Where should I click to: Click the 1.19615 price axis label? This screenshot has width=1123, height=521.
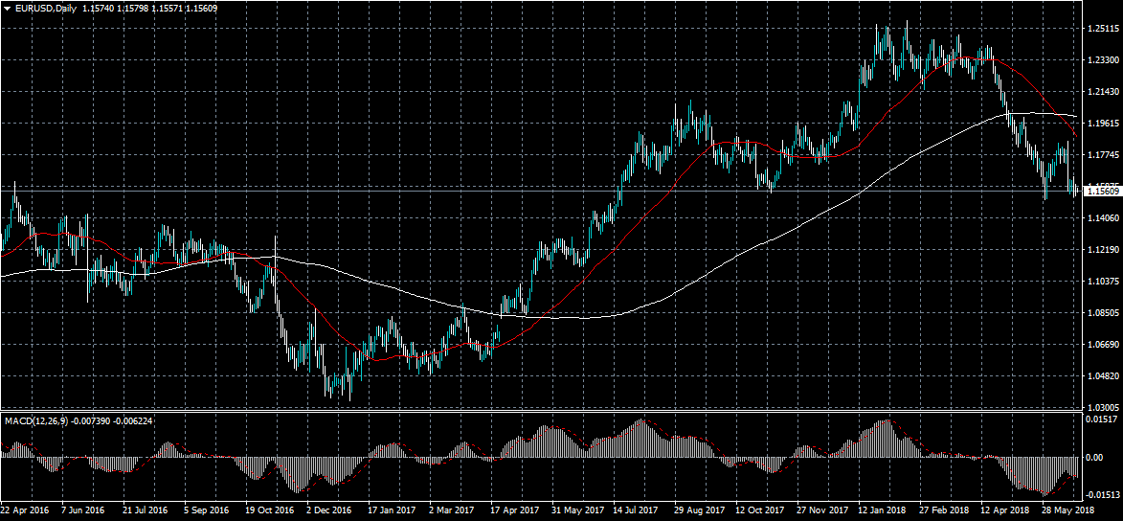point(1103,124)
